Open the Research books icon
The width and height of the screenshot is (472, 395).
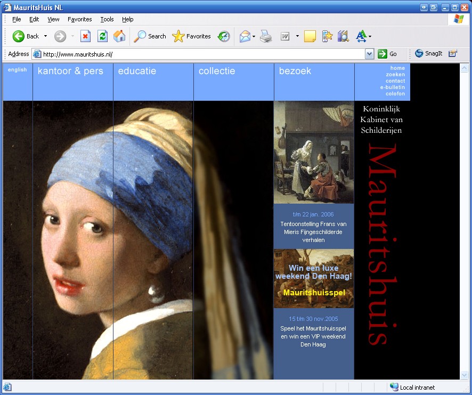tap(343, 36)
